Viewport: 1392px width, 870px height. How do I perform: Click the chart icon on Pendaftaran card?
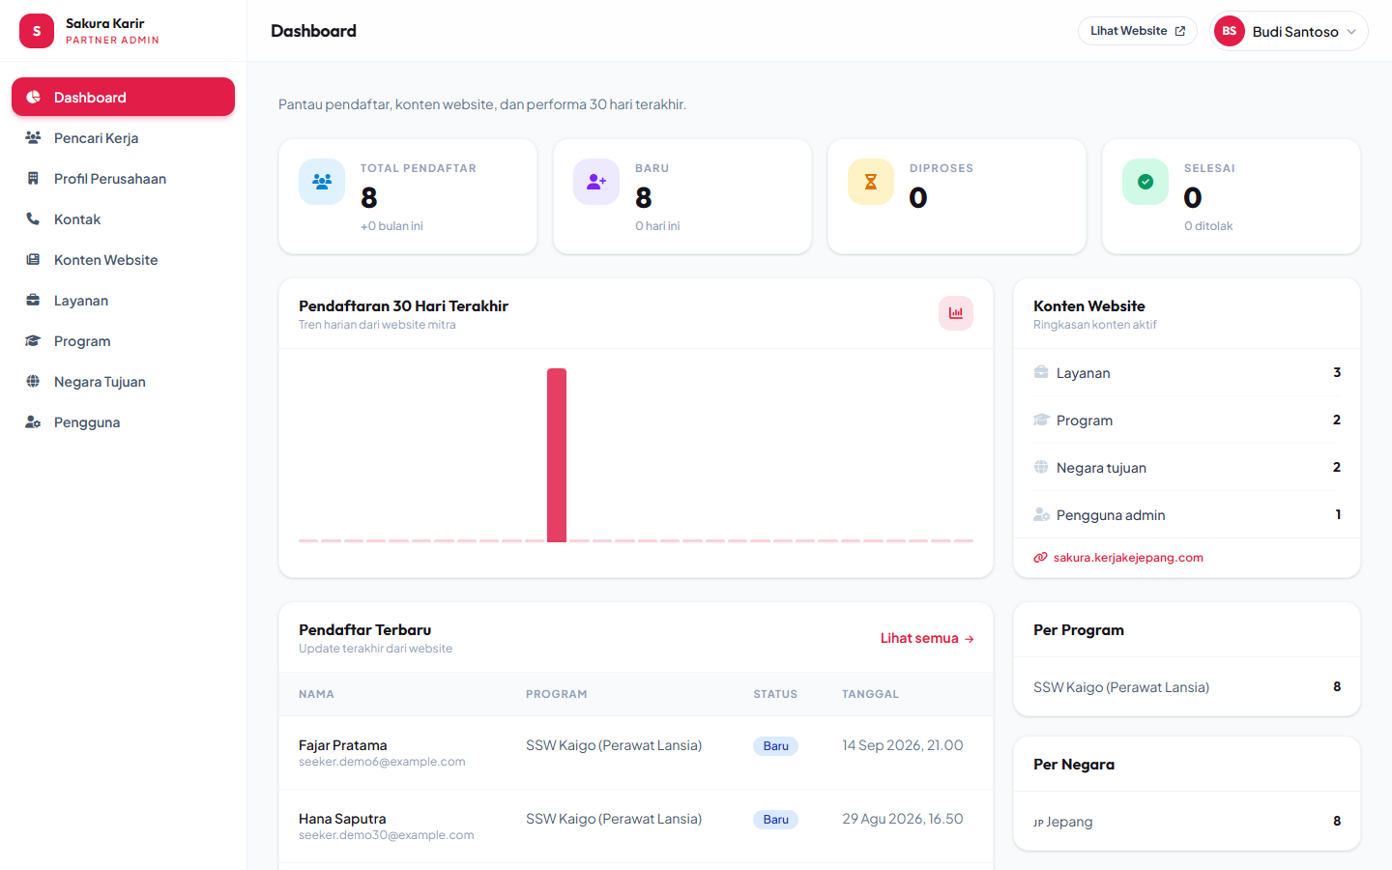click(956, 313)
